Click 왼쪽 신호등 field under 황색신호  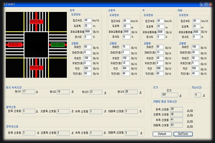coord(29,111)
